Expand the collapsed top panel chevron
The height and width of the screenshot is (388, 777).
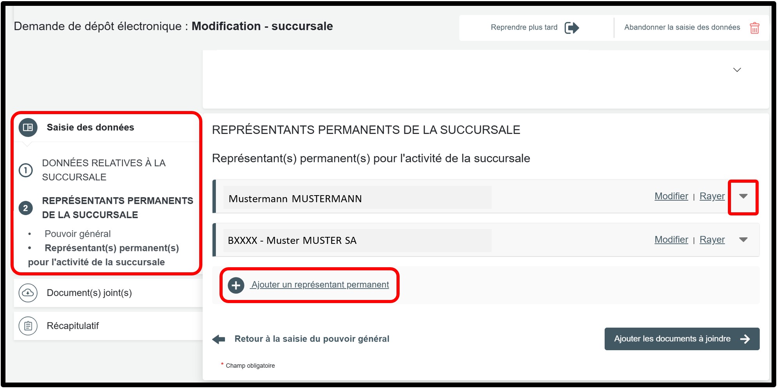(737, 70)
